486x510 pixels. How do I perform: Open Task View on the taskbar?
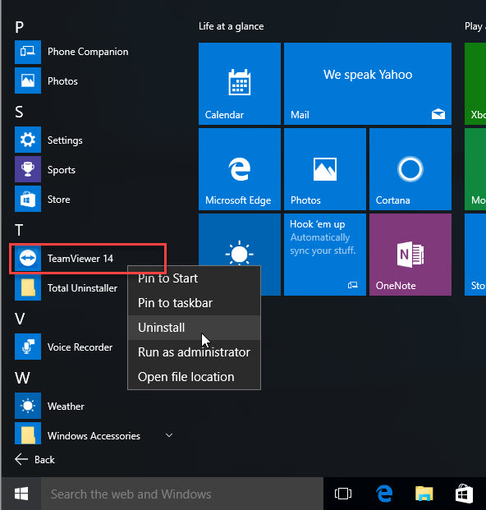(343, 494)
